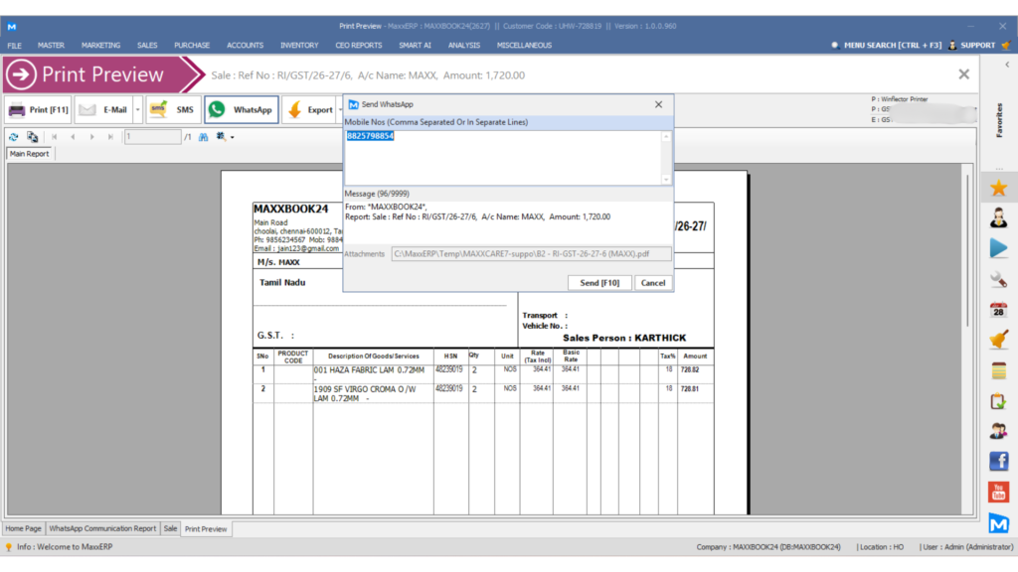Open the PURCHASE menu

(x=192, y=46)
